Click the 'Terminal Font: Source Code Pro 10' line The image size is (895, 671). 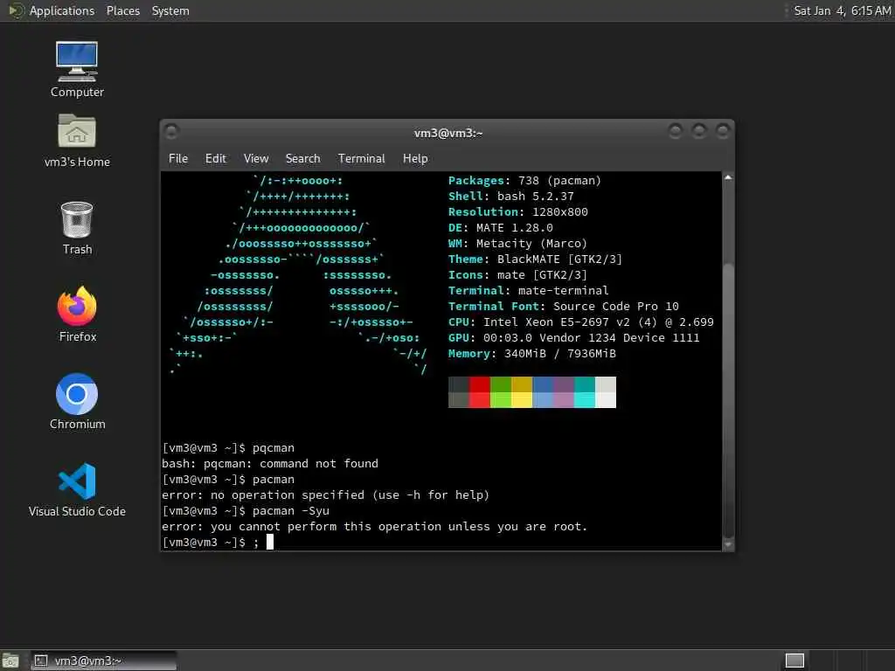[564, 307]
